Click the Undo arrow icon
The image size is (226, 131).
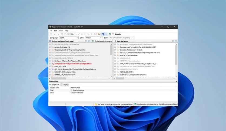55,34
